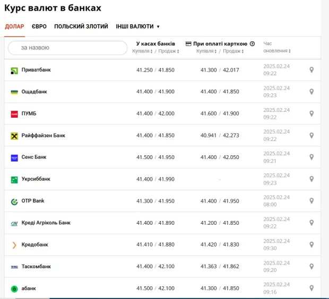
Task: Show the map pin for абанк
Action: click(x=311, y=288)
